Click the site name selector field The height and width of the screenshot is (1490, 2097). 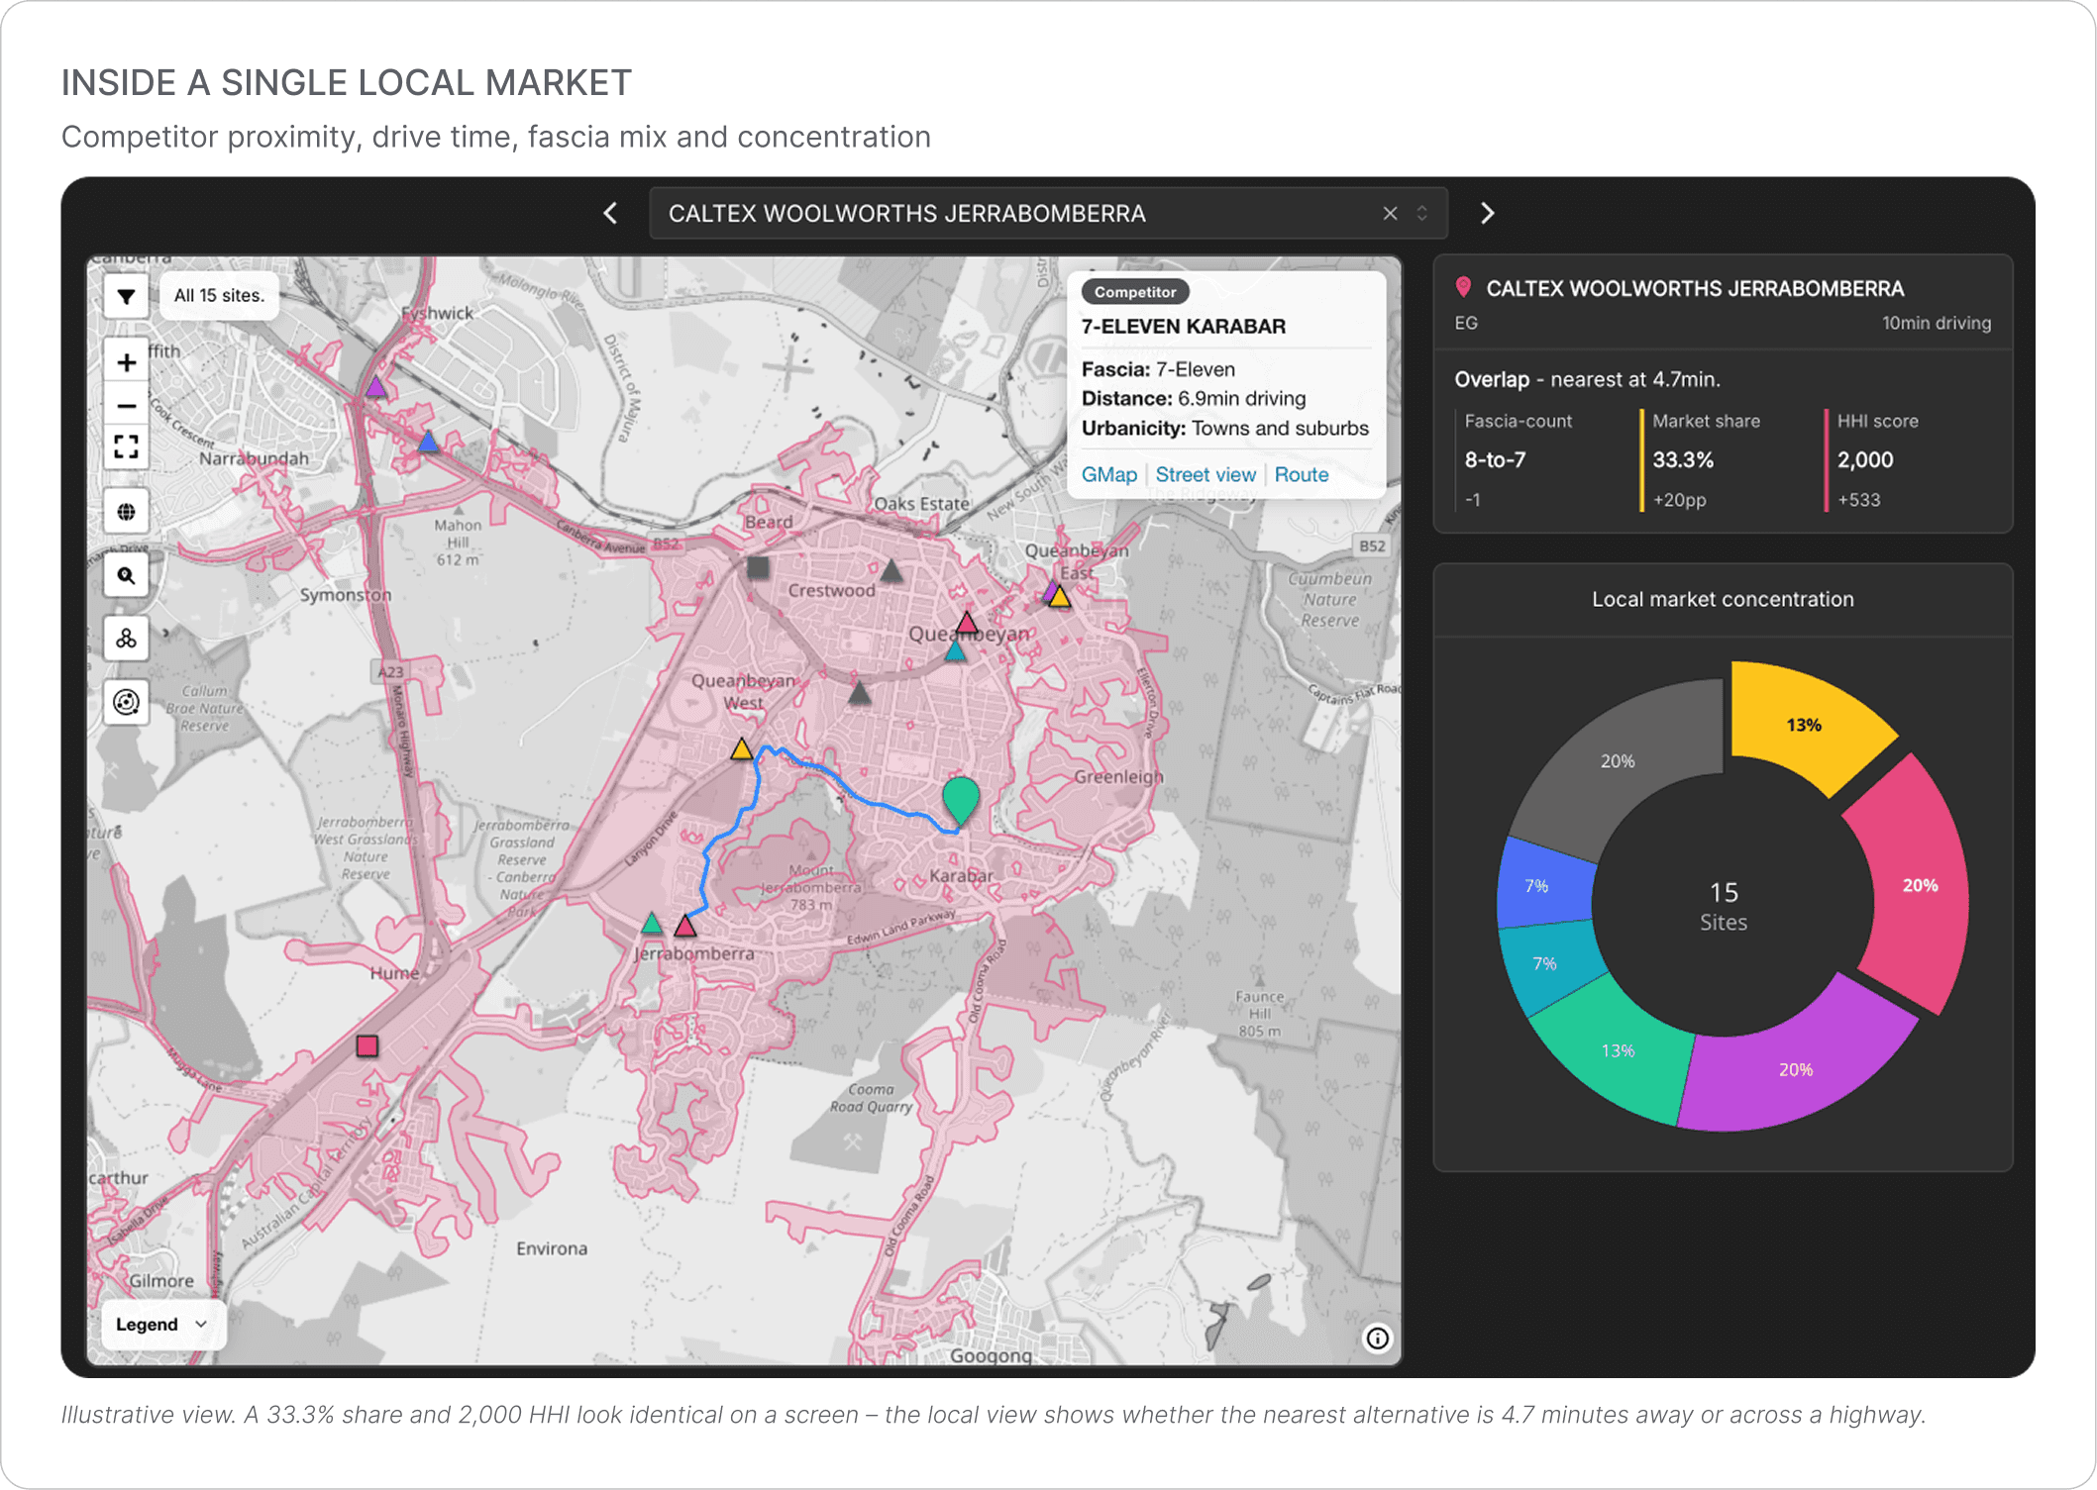click(1048, 213)
